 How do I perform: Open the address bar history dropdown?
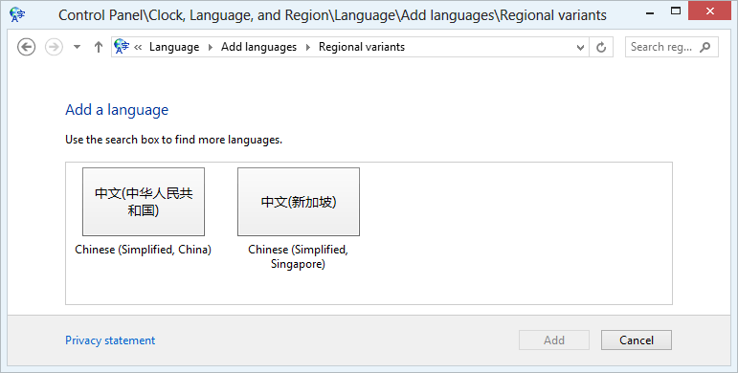[580, 47]
